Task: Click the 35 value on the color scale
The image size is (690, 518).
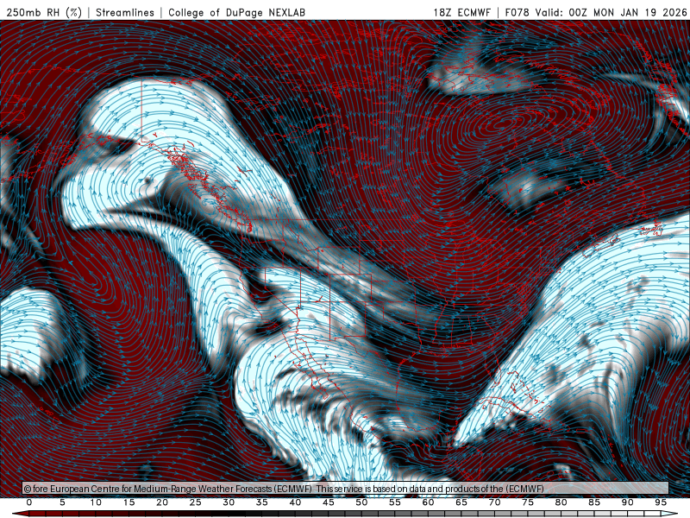Action: pyautogui.click(x=262, y=502)
